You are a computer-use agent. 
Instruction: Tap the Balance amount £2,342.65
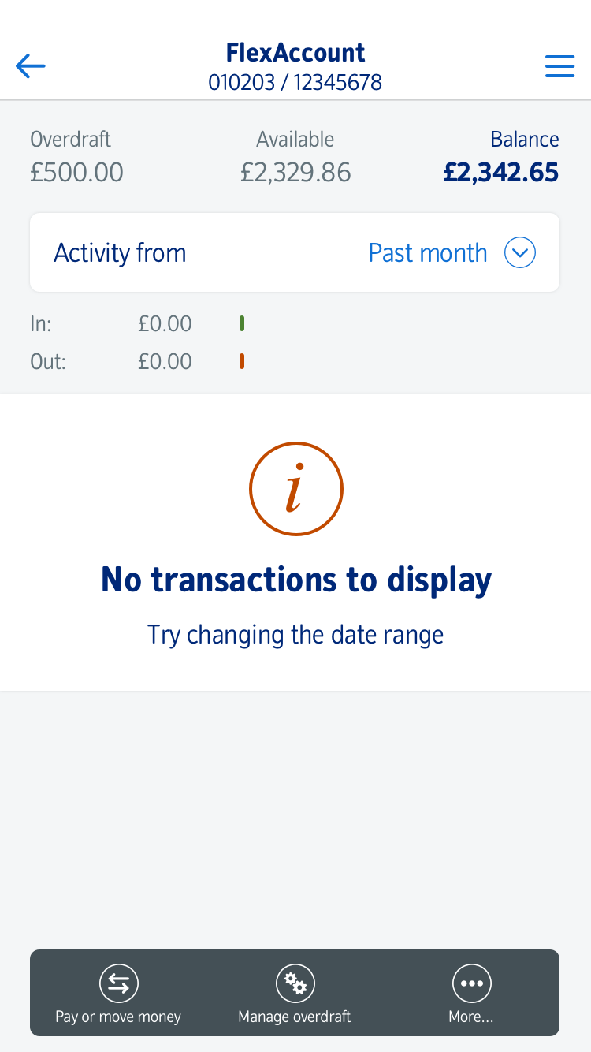click(x=500, y=172)
